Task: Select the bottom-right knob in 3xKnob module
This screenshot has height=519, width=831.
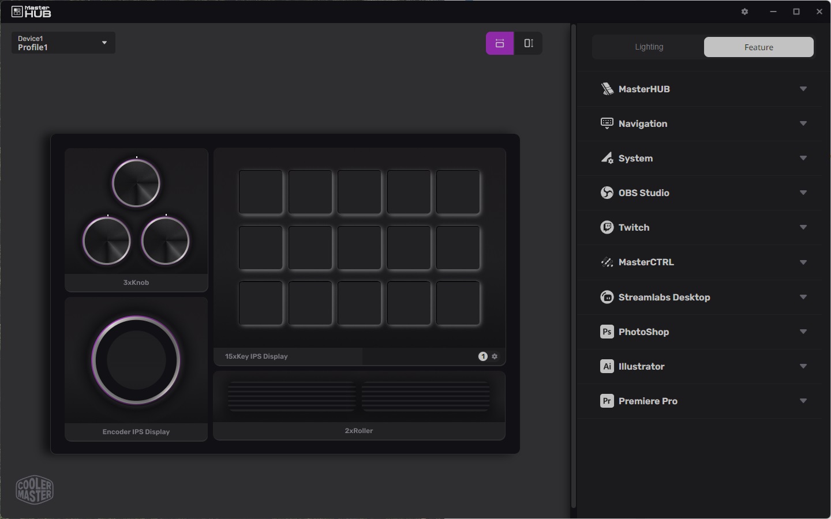Action: (166, 241)
